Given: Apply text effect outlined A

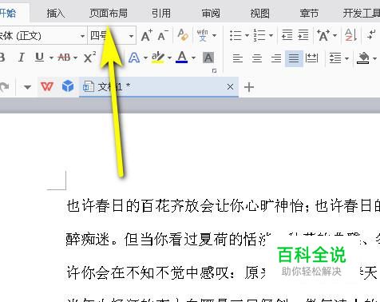Looking at the screenshot, I should [134, 58].
